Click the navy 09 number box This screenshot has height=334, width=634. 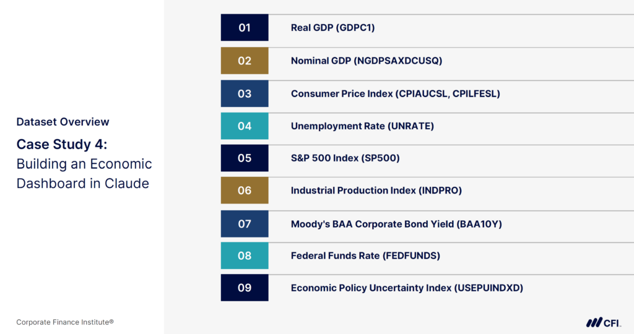pos(245,288)
